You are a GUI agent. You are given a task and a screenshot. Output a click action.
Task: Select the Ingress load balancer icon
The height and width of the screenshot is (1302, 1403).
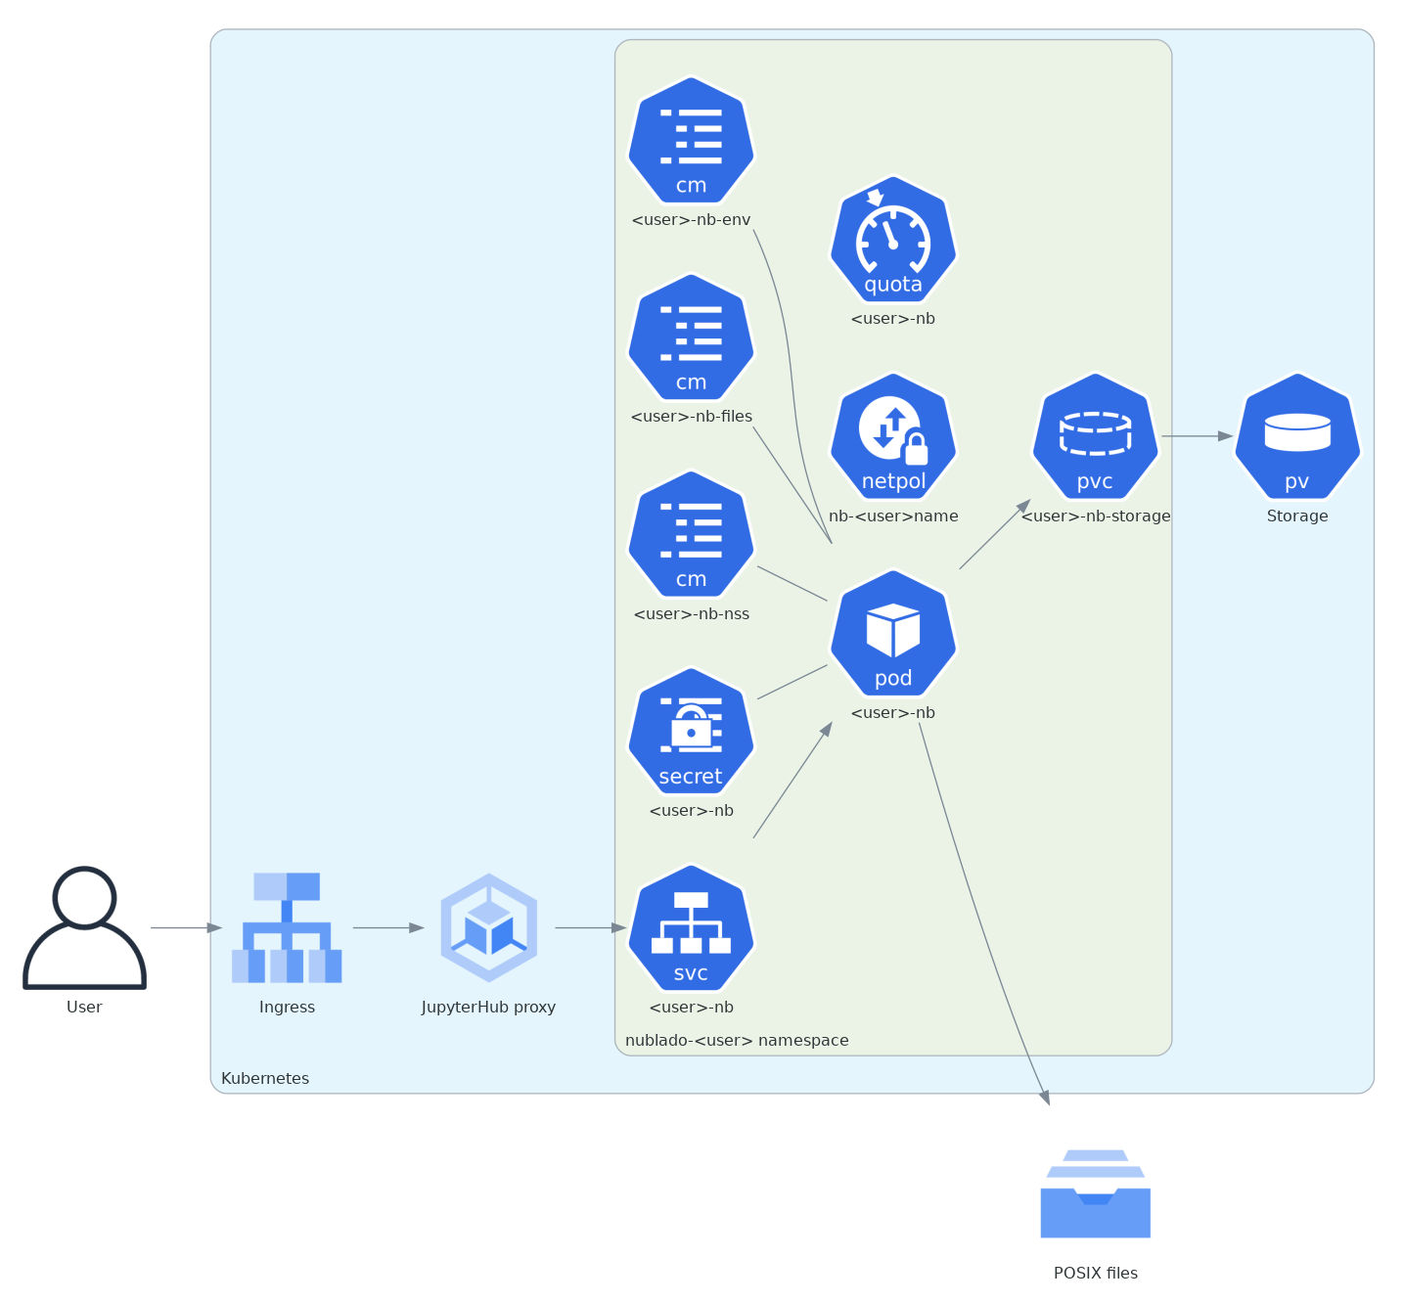(287, 927)
